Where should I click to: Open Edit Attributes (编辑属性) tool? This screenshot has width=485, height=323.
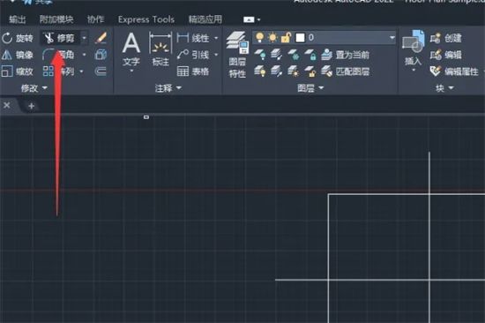454,71
